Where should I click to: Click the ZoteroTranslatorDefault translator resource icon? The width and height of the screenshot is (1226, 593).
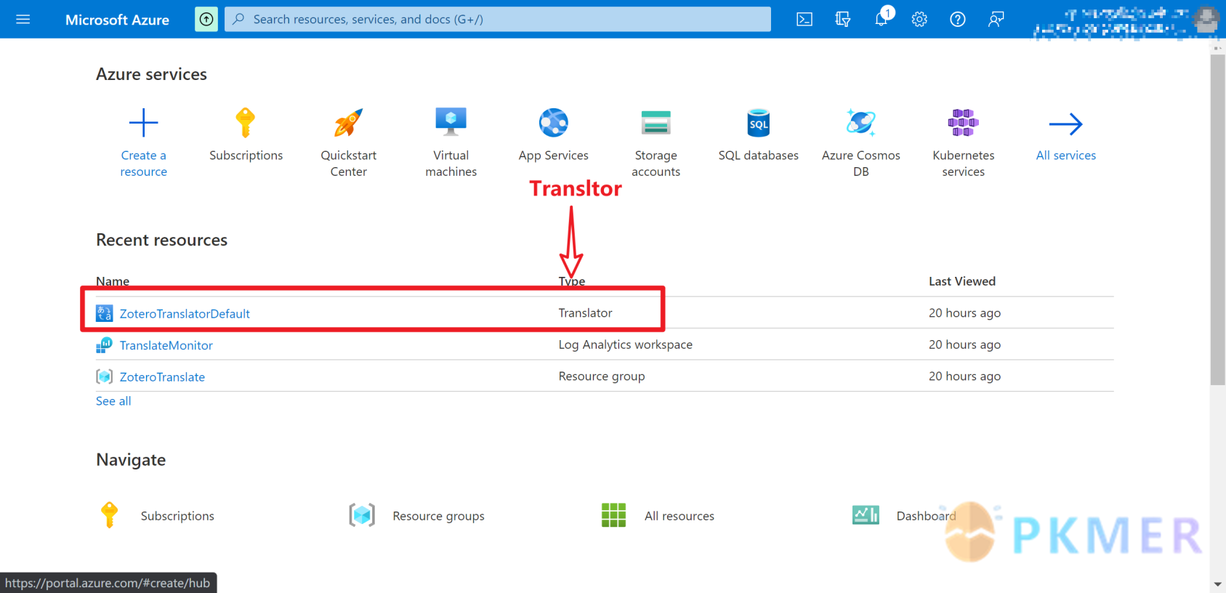105,313
